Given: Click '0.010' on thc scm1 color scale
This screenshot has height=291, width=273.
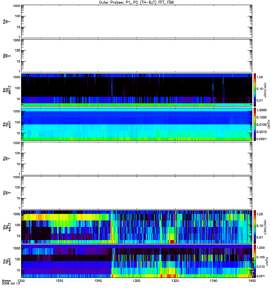Looking at the screenshot, I should pyautogui.click(x=261, y=267).
